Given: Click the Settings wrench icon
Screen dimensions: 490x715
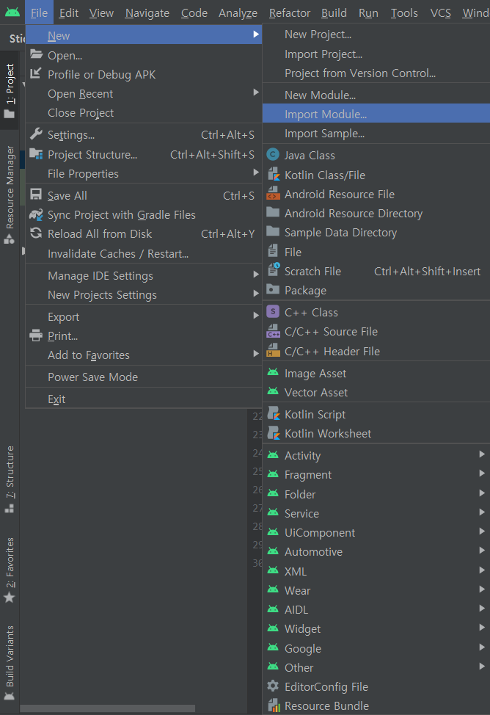Looking at the screenshot, I should (x=37, y=134).
